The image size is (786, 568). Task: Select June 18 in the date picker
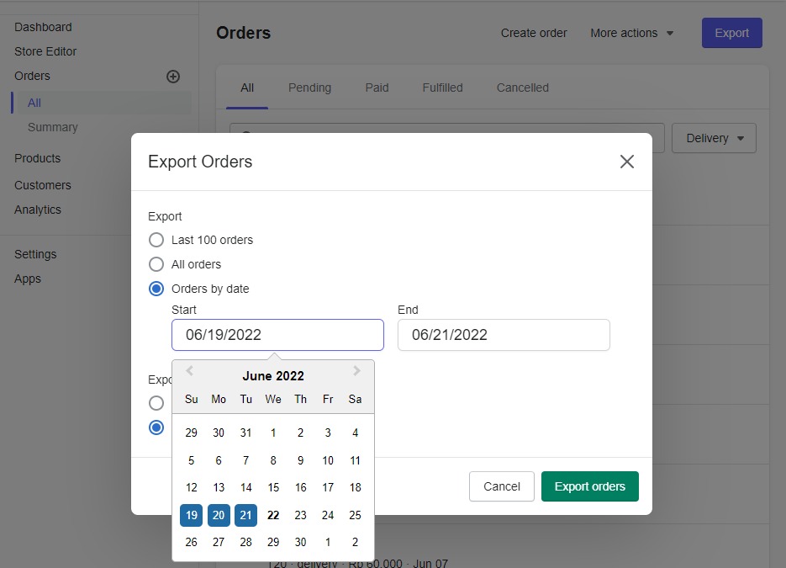tap(355, 488)
